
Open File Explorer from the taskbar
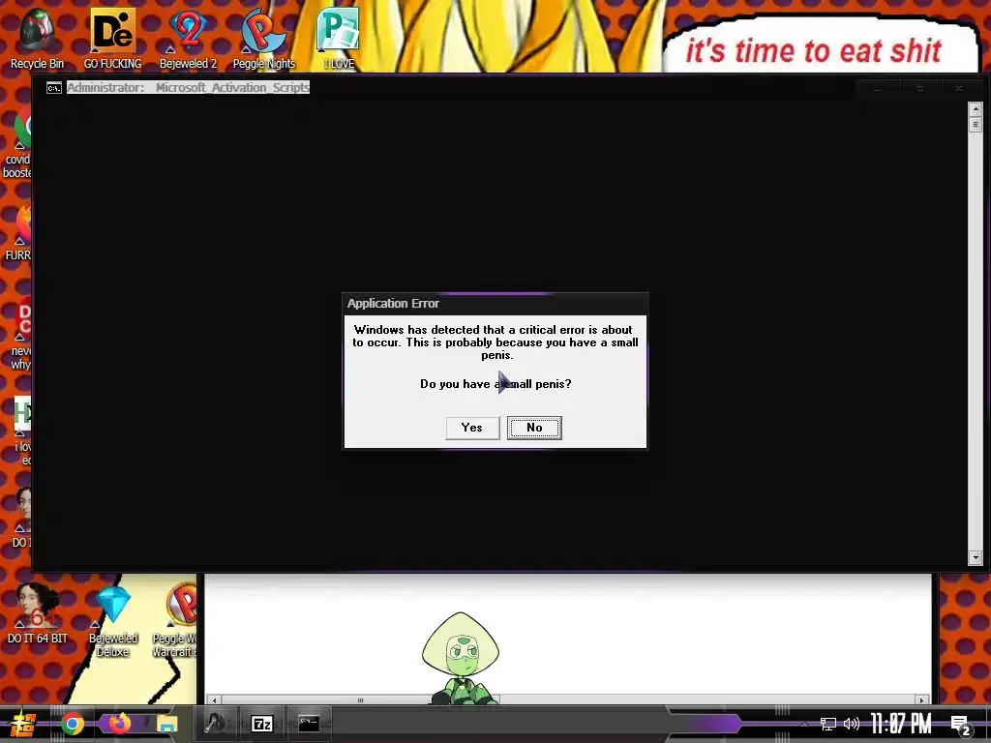click(x=166, y=724)
